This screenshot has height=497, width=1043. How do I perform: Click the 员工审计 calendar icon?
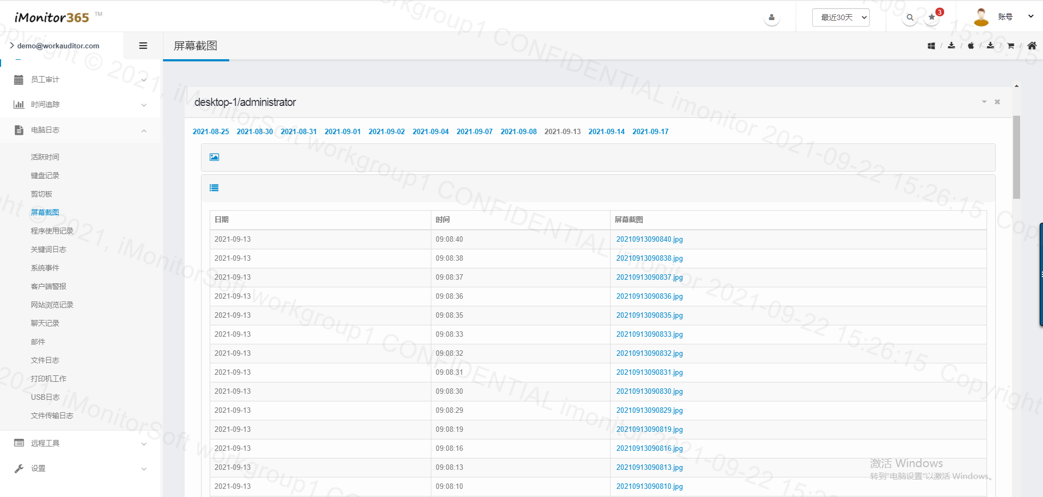coord(18,80)
